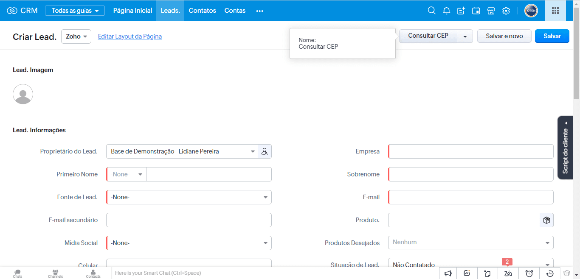Image resolution: width=580 pixels, height=279 pixels.
Task: Switch to the Página Inicial tab
Action: pos(132,11)
